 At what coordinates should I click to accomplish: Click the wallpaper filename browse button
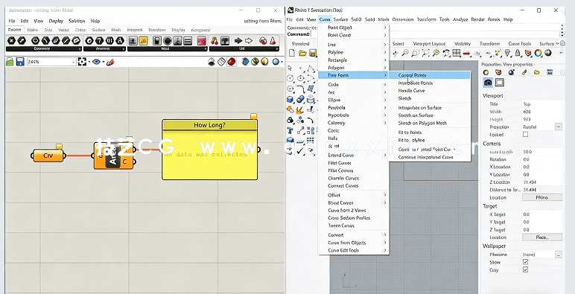click(558, 254)
